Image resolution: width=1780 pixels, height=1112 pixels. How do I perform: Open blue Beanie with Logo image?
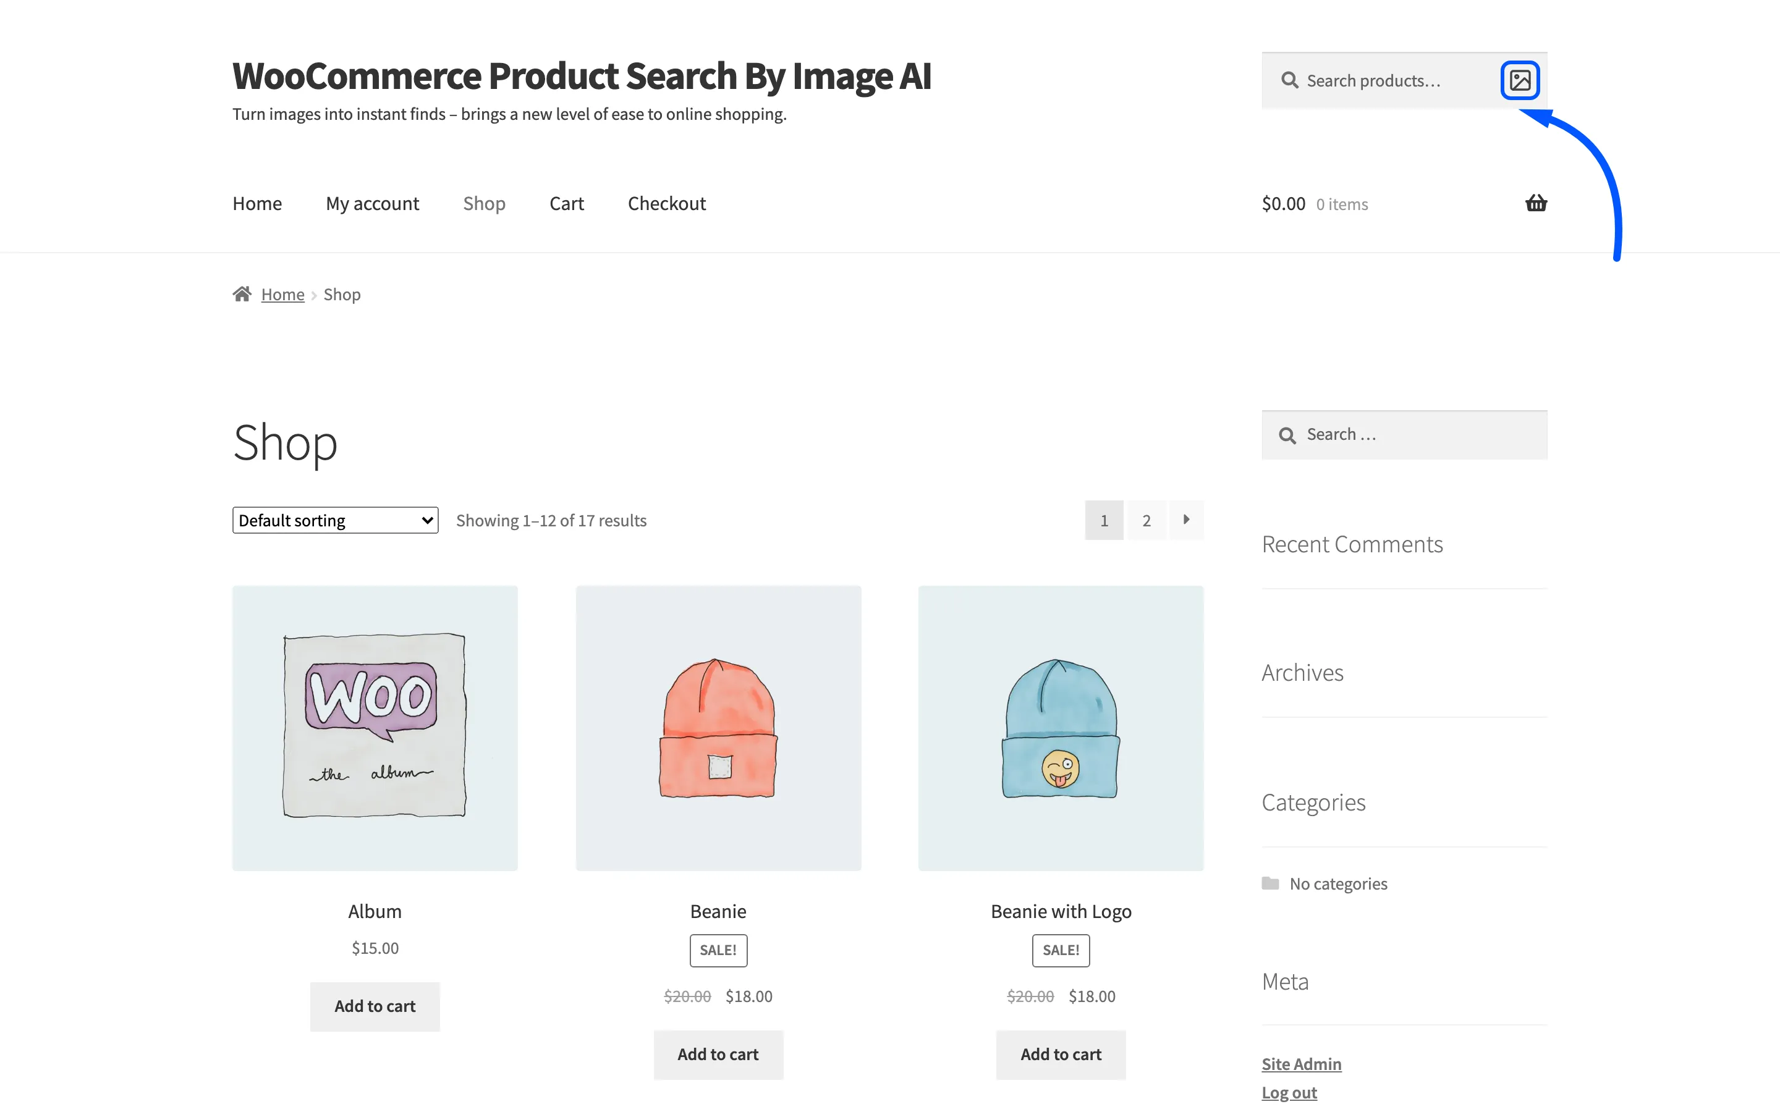(1061, 728)
